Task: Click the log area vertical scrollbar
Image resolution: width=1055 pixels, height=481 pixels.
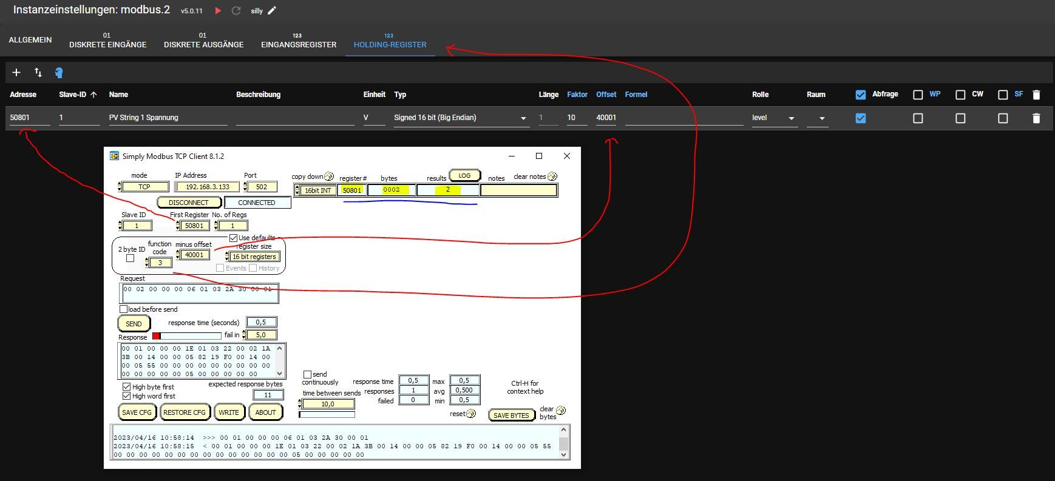Action: 563,442
